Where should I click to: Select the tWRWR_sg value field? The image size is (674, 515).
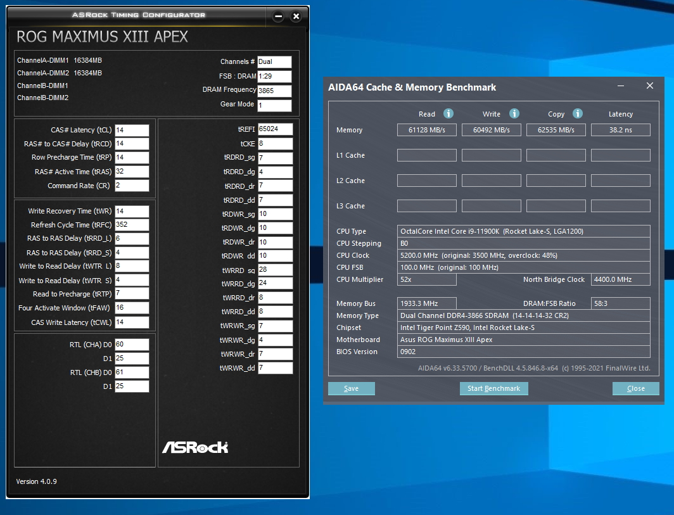[276, 326]
